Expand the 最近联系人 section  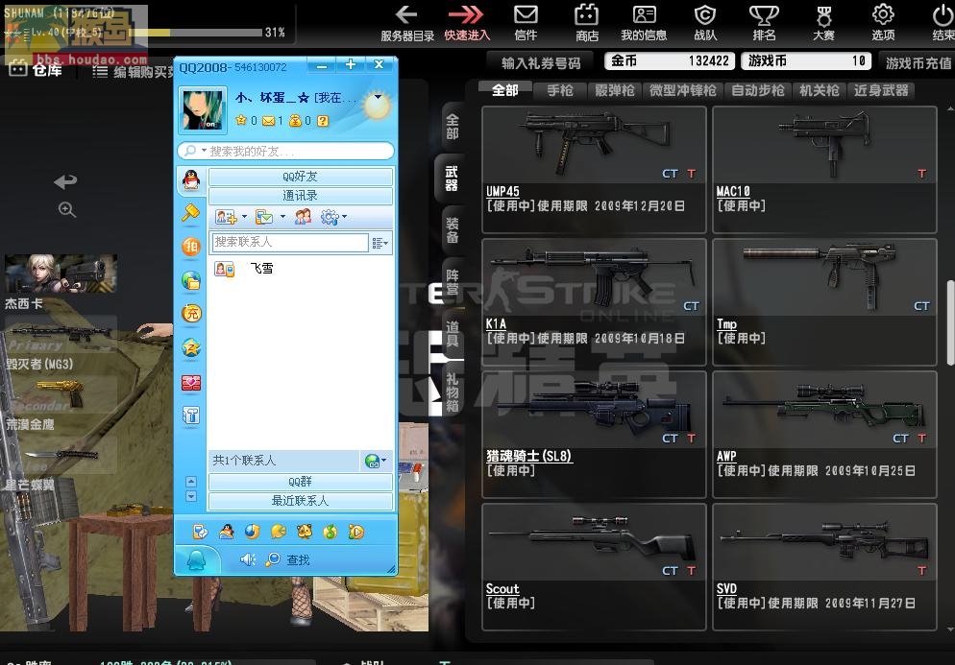point(301,501)
